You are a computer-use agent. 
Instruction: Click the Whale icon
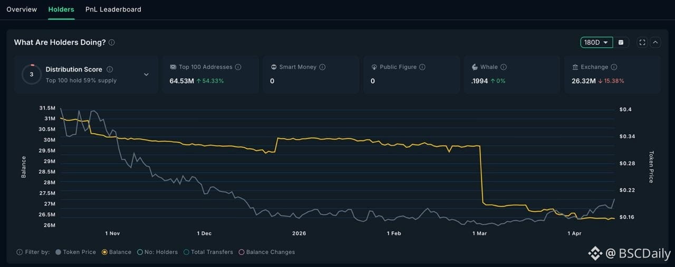click(475, 67)
